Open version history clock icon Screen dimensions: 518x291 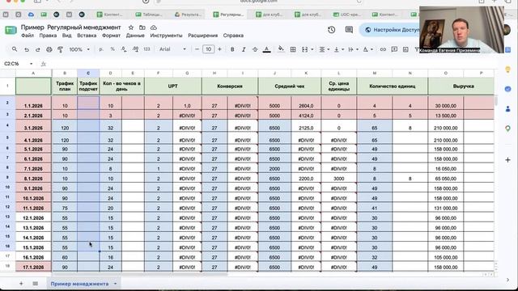coord(331,30)
